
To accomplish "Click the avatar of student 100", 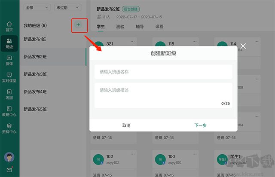I will 160,159.
